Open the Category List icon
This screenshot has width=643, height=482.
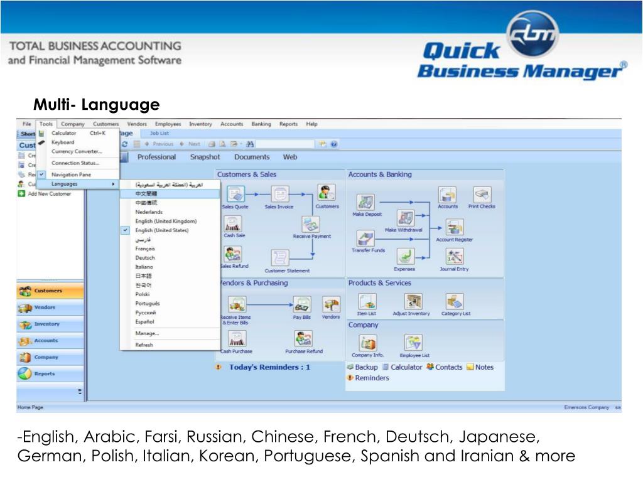(455, 302)
